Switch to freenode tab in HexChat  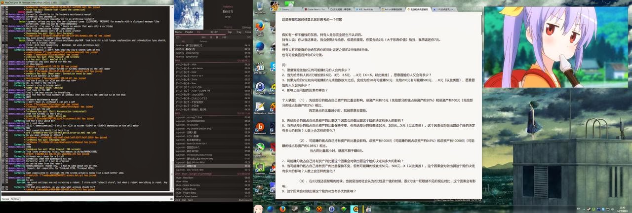(5, 199)
